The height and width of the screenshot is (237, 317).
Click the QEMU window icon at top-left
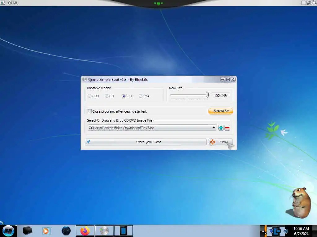[x=3, y=3]
